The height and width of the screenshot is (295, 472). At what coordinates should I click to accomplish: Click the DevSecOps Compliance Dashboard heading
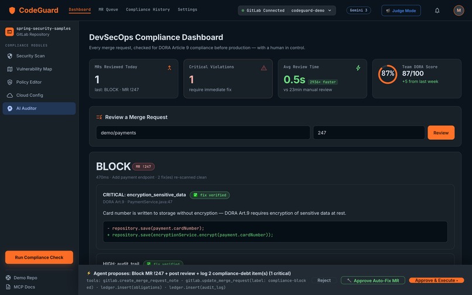pos(156,37)
